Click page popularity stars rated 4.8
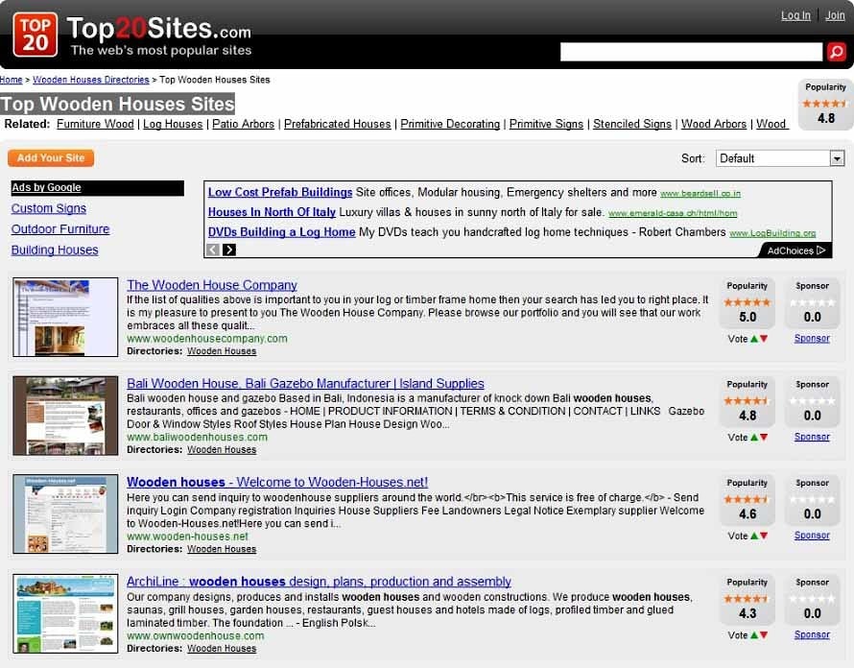Image resolution: width=854 pixels, height=668 pixels. [x=825, y=103]
